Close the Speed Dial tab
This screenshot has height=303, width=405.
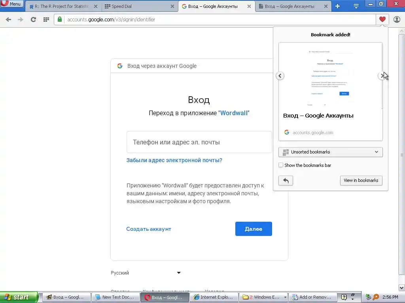pyautogui.click(x=172, y=6)
